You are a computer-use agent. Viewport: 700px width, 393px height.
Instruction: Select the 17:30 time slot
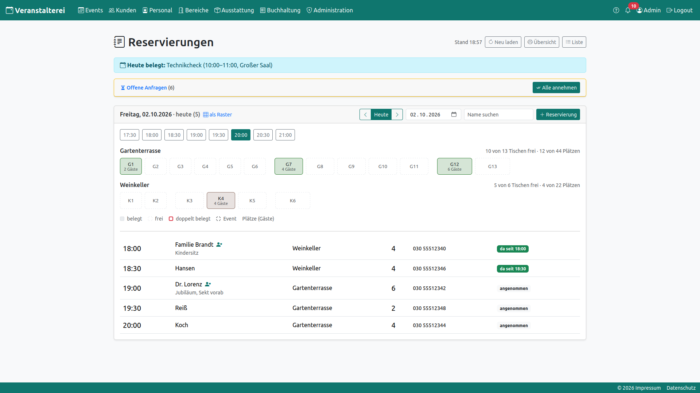[x=129, y=135]
